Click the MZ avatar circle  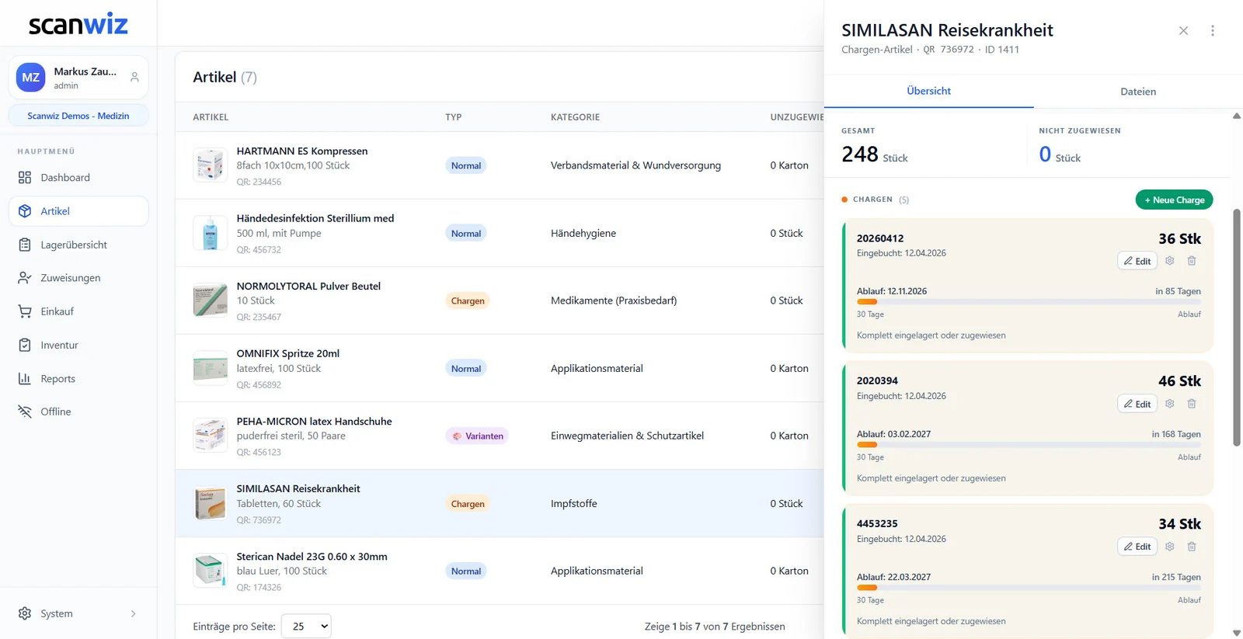click(x=31, y=78)
